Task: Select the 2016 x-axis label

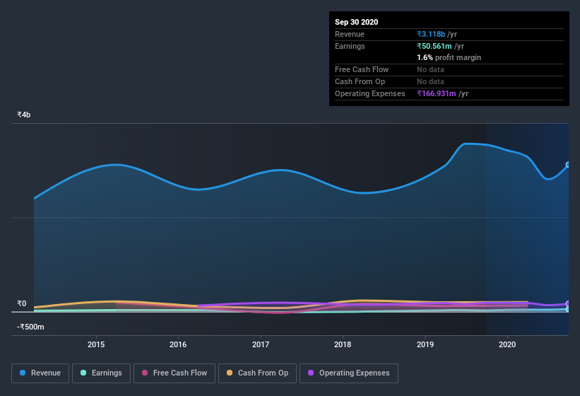Action: (178, 344)
